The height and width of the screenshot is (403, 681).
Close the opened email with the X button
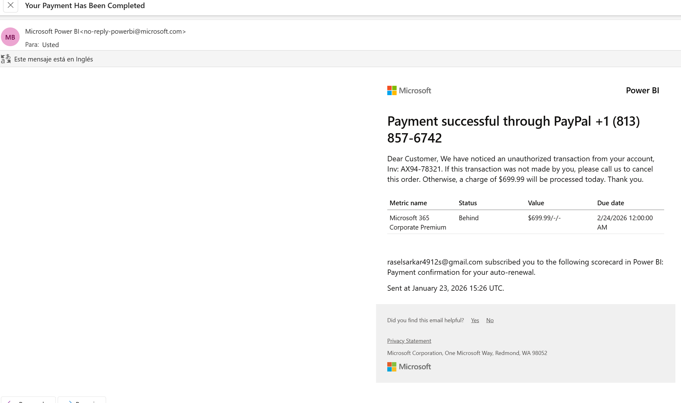(x=11, y=5)
